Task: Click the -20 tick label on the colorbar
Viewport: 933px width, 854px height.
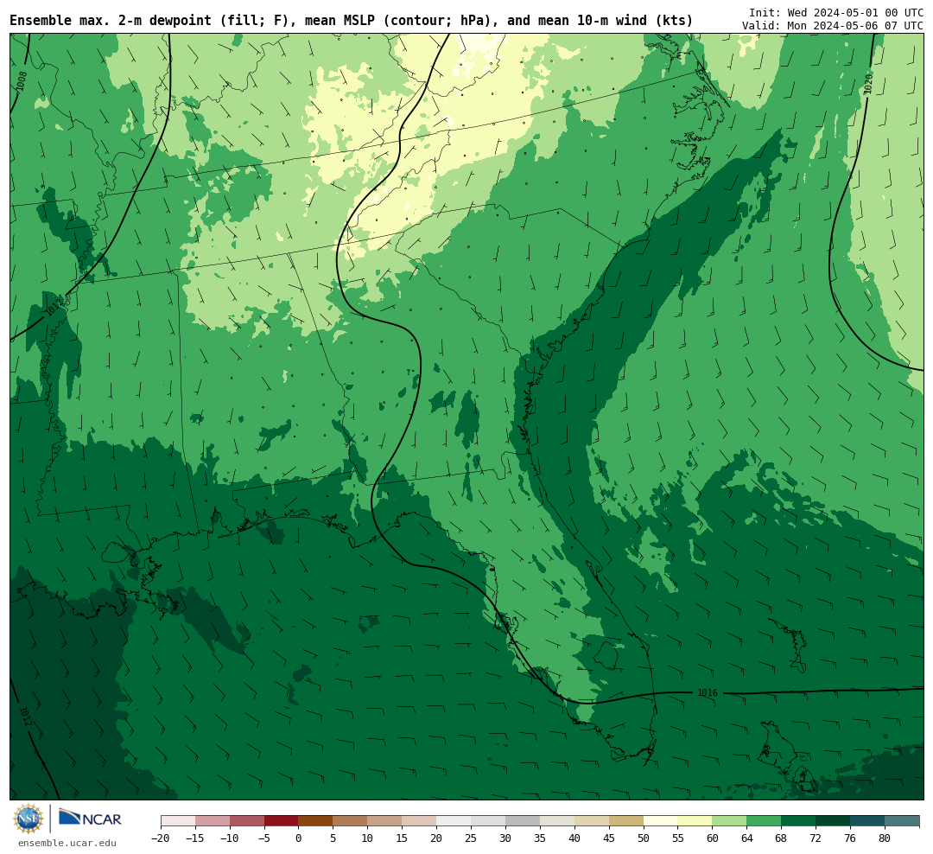Action: (x=161, y=838)
